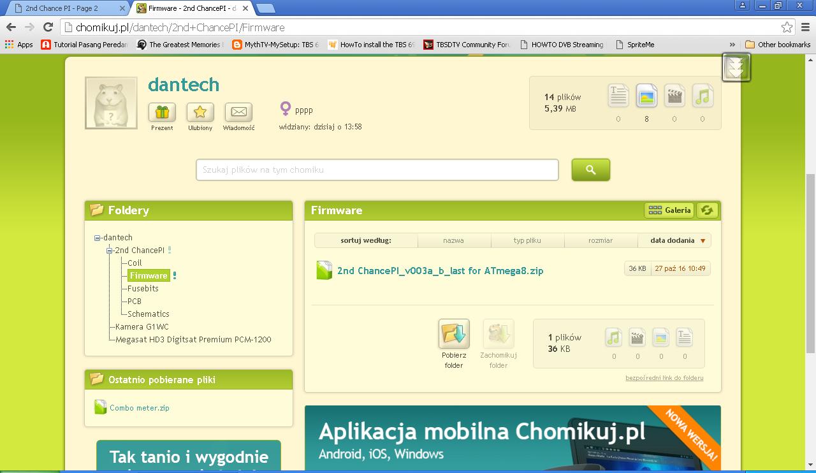Click the green search button
816x473 pixels.
pos(590,170)
